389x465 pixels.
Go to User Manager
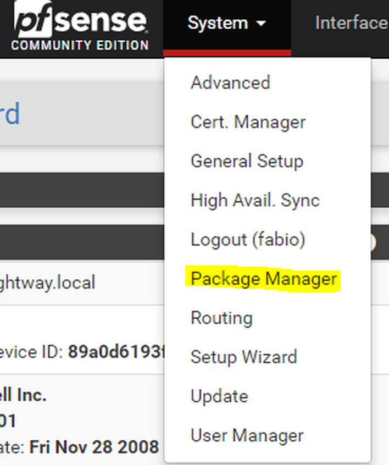click(247, 436)
